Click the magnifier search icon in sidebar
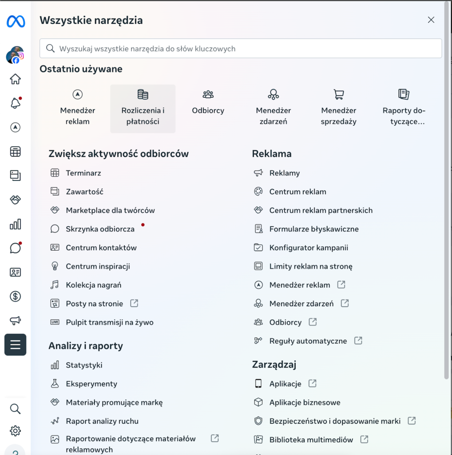The image size is (452, 455). (15, 409)
